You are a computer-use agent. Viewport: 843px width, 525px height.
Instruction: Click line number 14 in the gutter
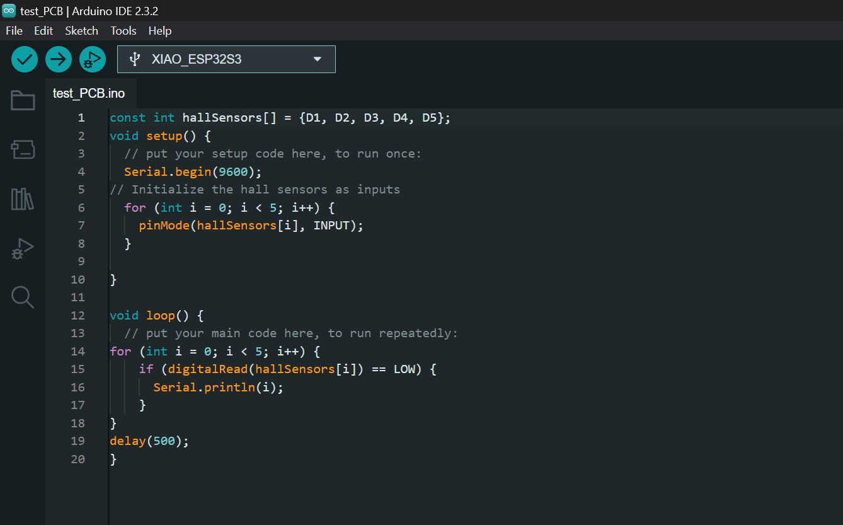click(x=77, y=351)
